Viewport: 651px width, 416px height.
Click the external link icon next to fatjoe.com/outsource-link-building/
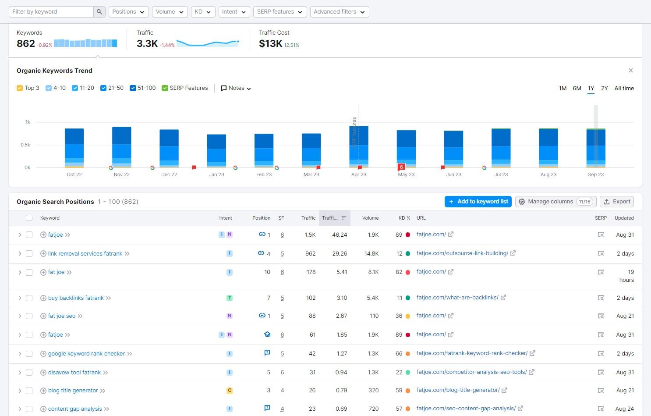(513, 253)
